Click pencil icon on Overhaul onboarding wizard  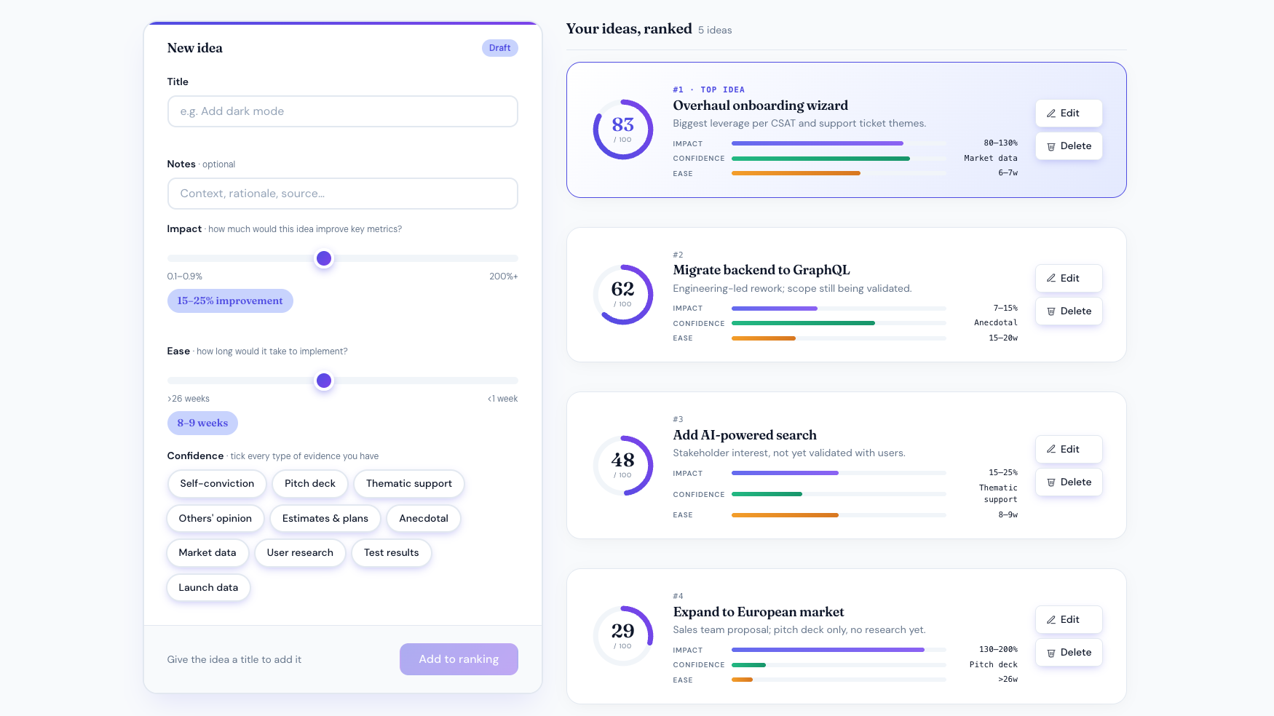pyautogui.click(x=1051, y=114)
